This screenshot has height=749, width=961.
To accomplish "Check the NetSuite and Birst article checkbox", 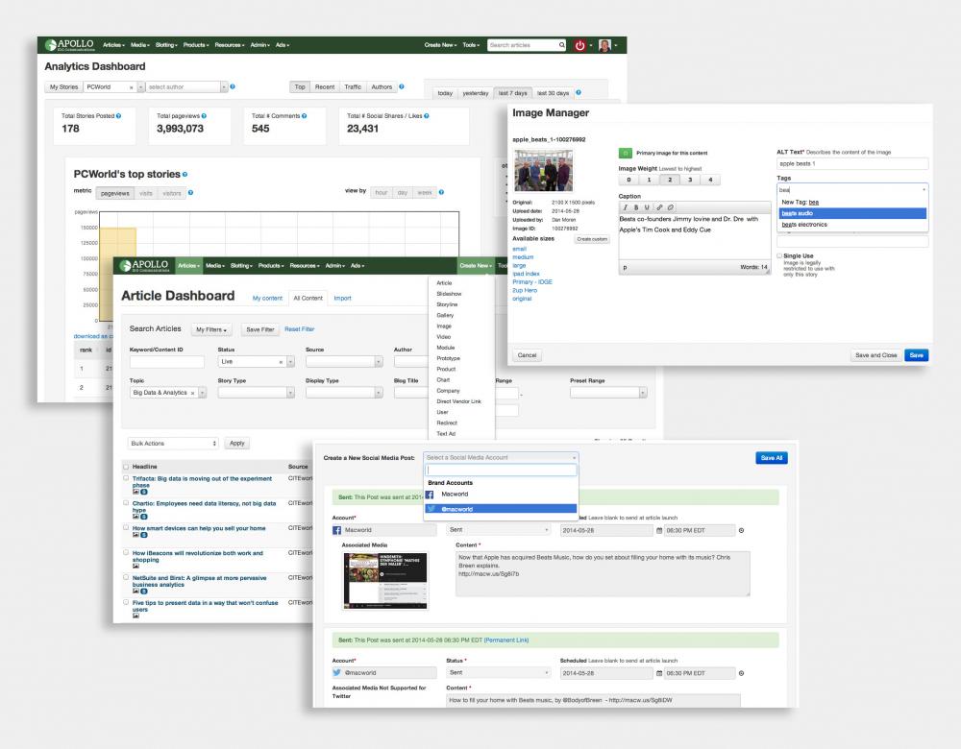I will [126, 577].
